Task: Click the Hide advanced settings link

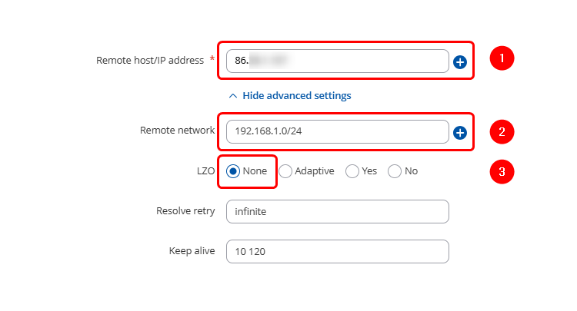Action: point(296,96)
